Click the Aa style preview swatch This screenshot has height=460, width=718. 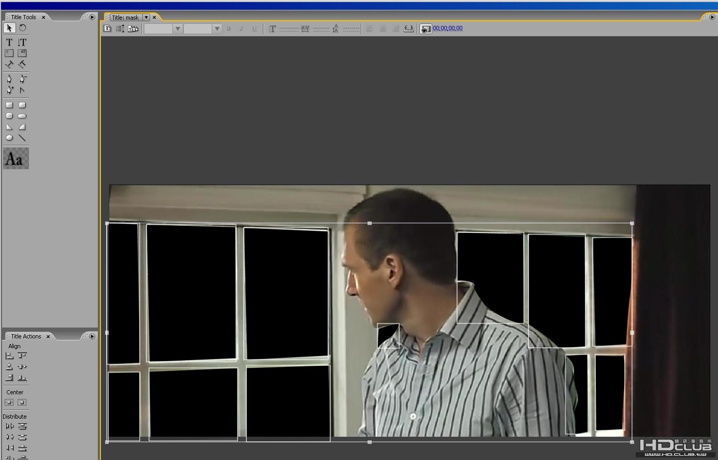pos(16,158)
